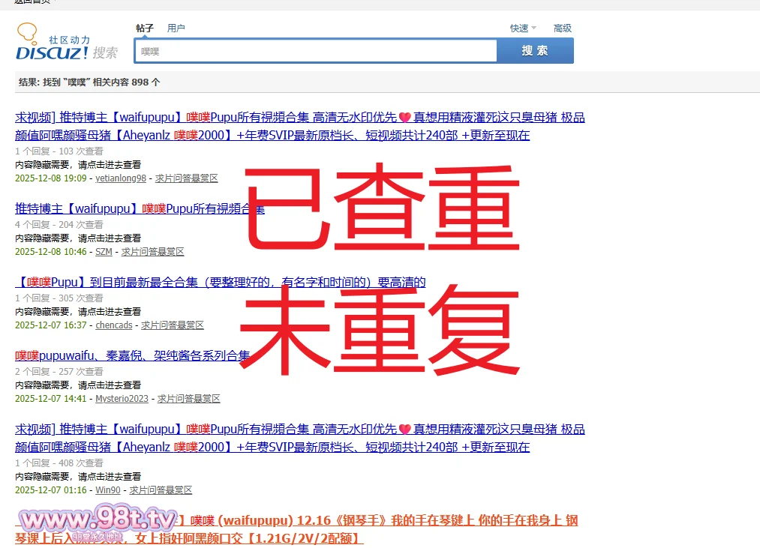The image size is (760, 548).
Task: Open the 高级 advanced search link
Action: coord(563,28)
